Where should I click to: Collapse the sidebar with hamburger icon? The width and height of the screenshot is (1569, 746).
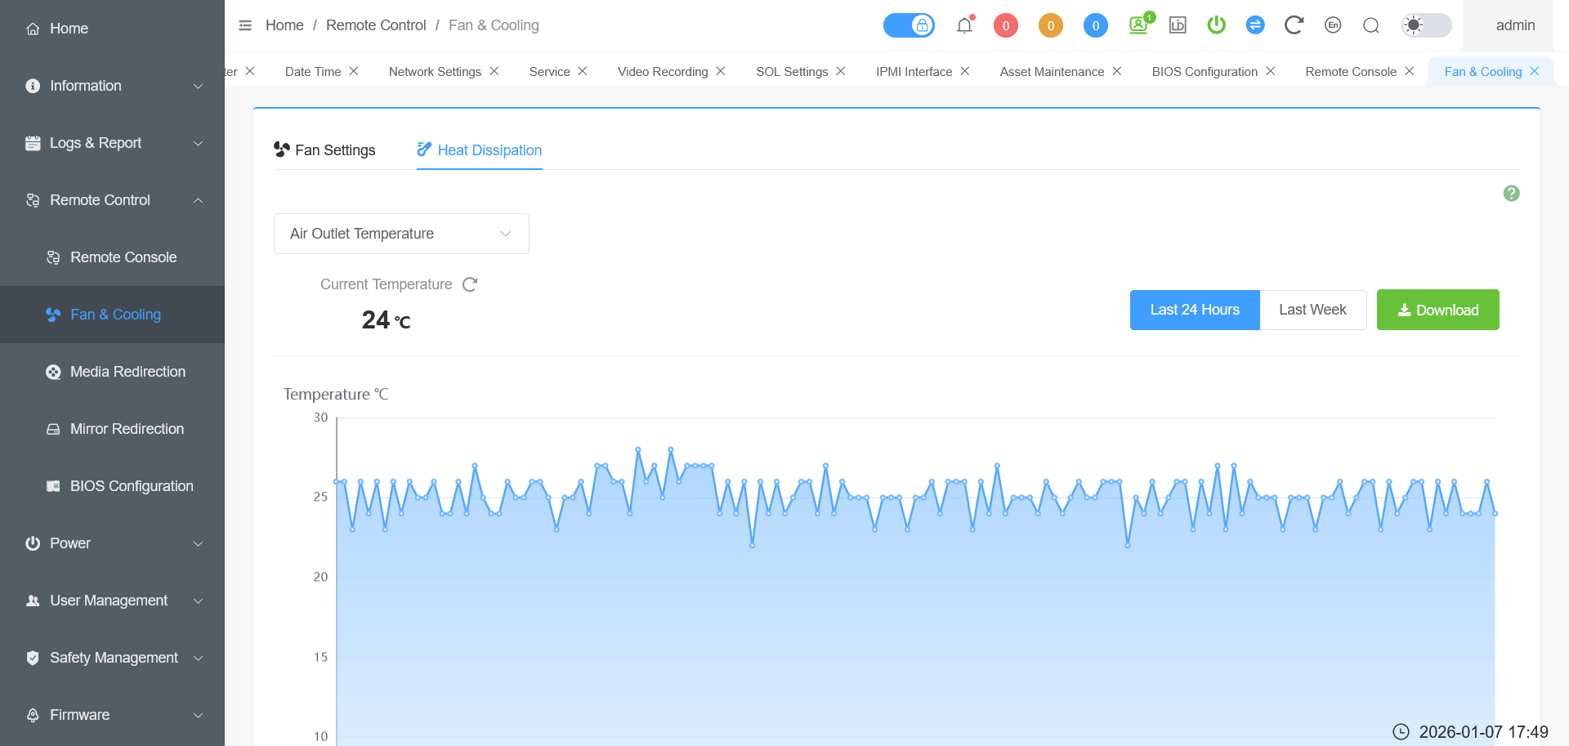245,25
